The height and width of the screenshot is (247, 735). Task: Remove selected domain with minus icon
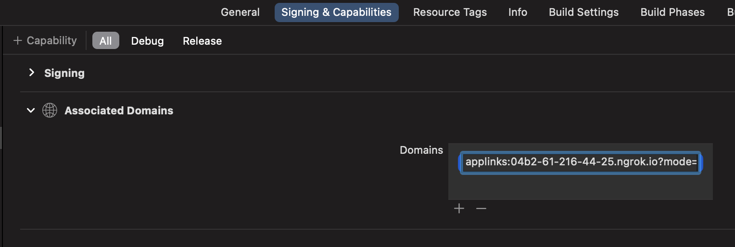481,209
